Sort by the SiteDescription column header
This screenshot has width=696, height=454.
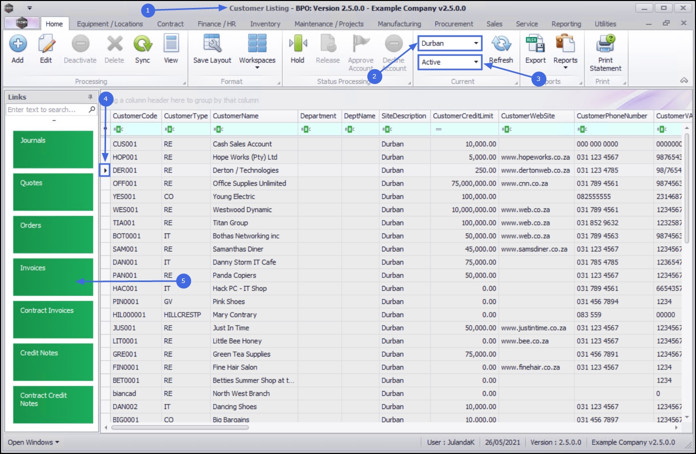pyautogui.click(x=404, y=116)
